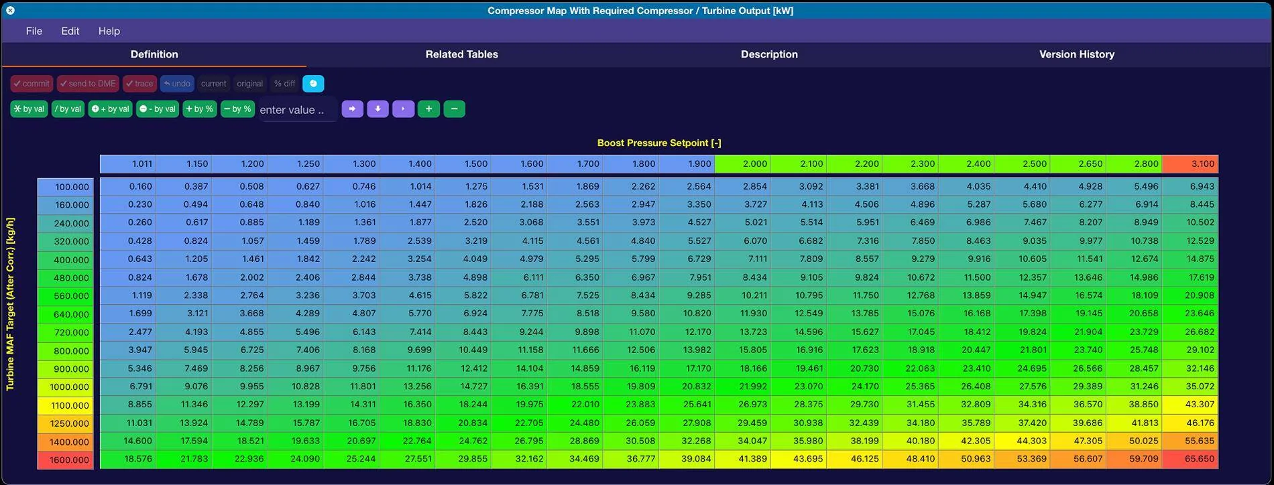This screenshot has height=485, width=1274.
Task: Select table cell with value 65.650
Action: 1190,459
